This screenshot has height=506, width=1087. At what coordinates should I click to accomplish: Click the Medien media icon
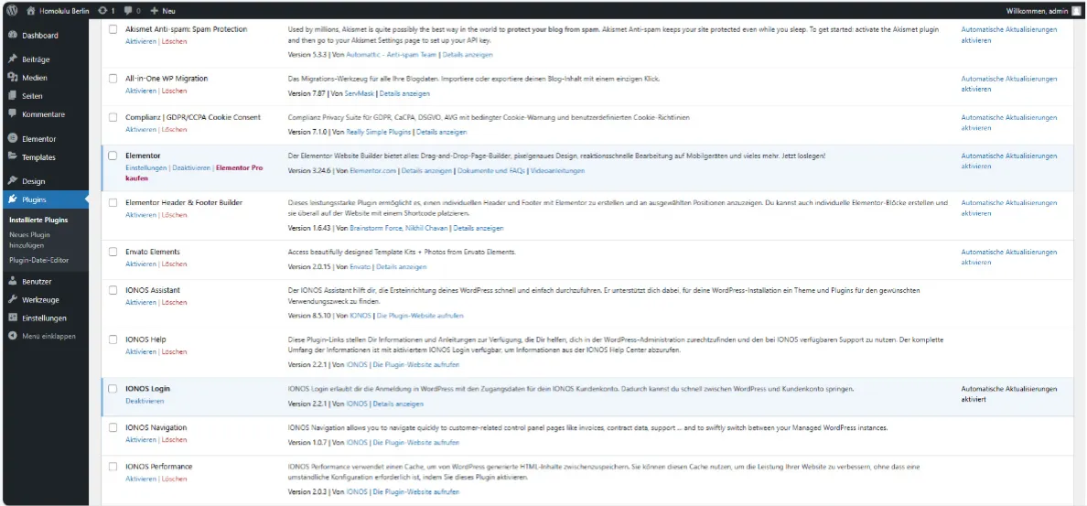[13, 78]
